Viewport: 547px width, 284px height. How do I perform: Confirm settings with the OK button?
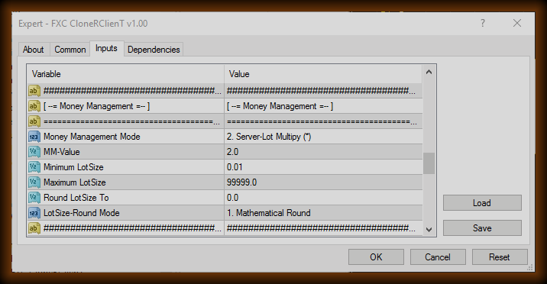(376, 257)
